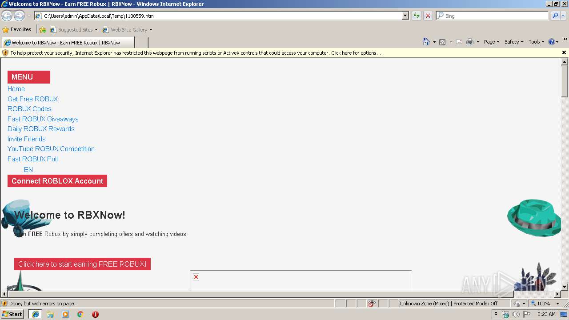Click the red shield taskbar icon
569x320 pixels.
(95, 314)
